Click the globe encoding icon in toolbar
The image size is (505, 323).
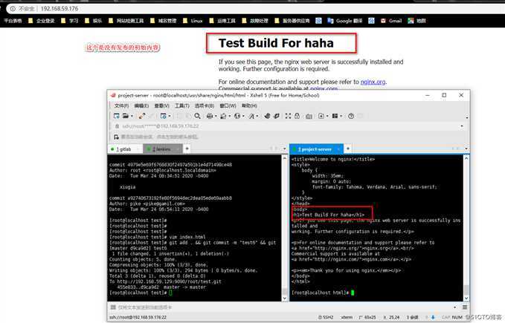point(237,116)
